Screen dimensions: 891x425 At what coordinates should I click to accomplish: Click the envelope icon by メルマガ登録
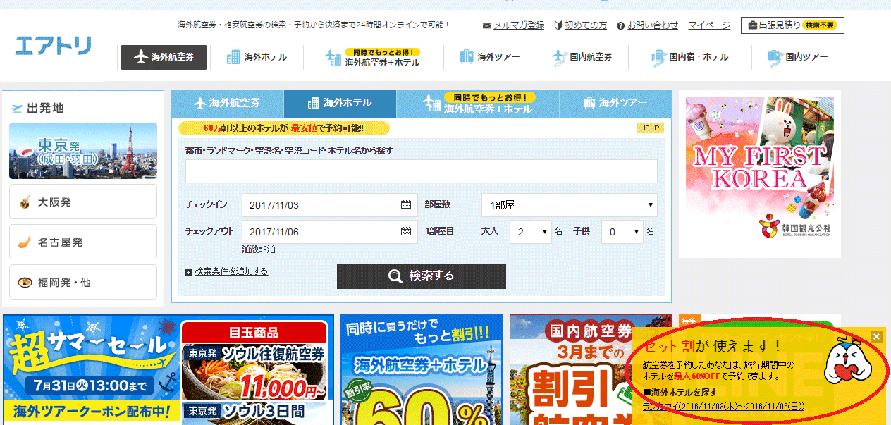(486, 26)
